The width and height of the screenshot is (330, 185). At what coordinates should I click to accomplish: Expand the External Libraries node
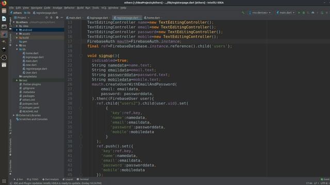(14, 115)
